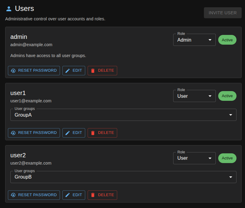Viewport: 245px width, 208px height.
Task: Click the lock reset icon for admin
Action: (x=13, y=70)
